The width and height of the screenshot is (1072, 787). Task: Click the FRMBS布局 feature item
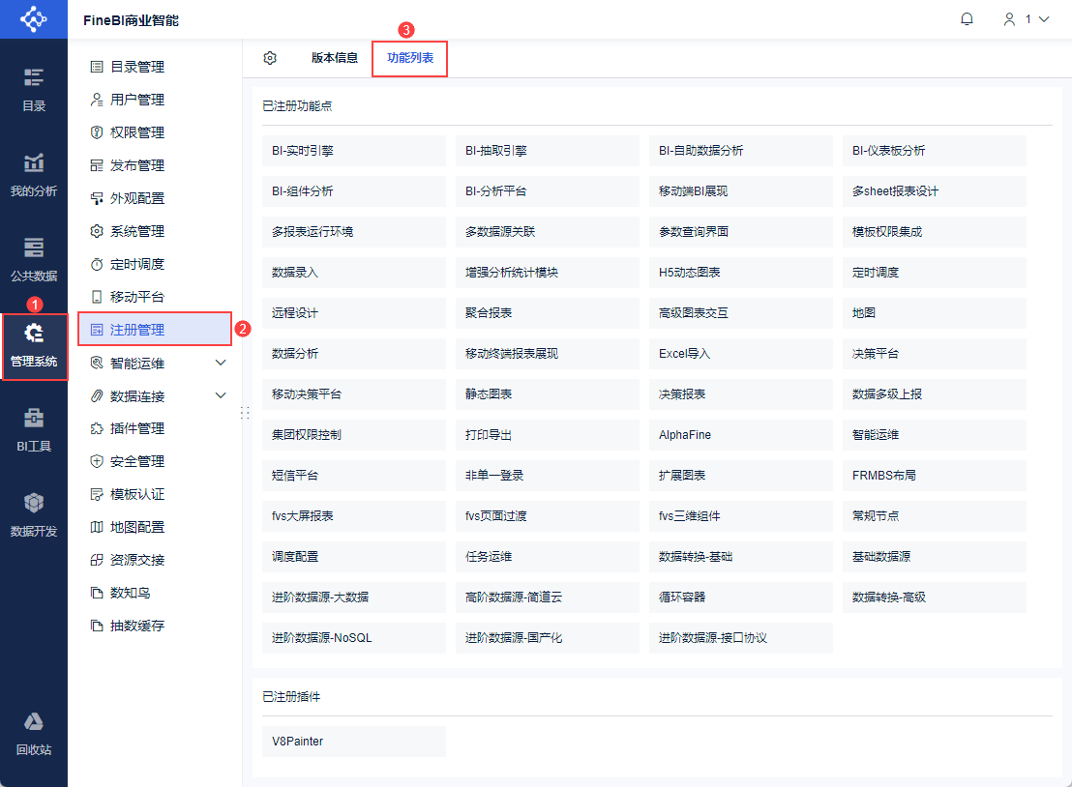click(x=935, y=476)
